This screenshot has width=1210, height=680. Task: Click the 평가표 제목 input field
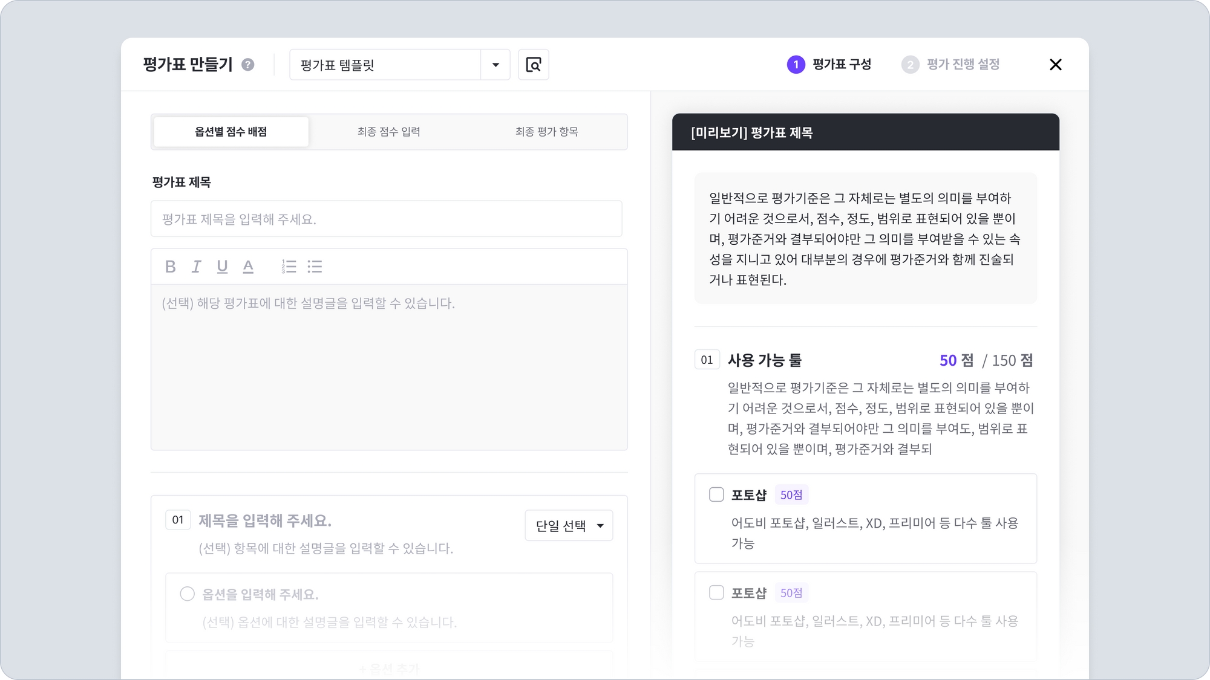[x=386, y=219]
